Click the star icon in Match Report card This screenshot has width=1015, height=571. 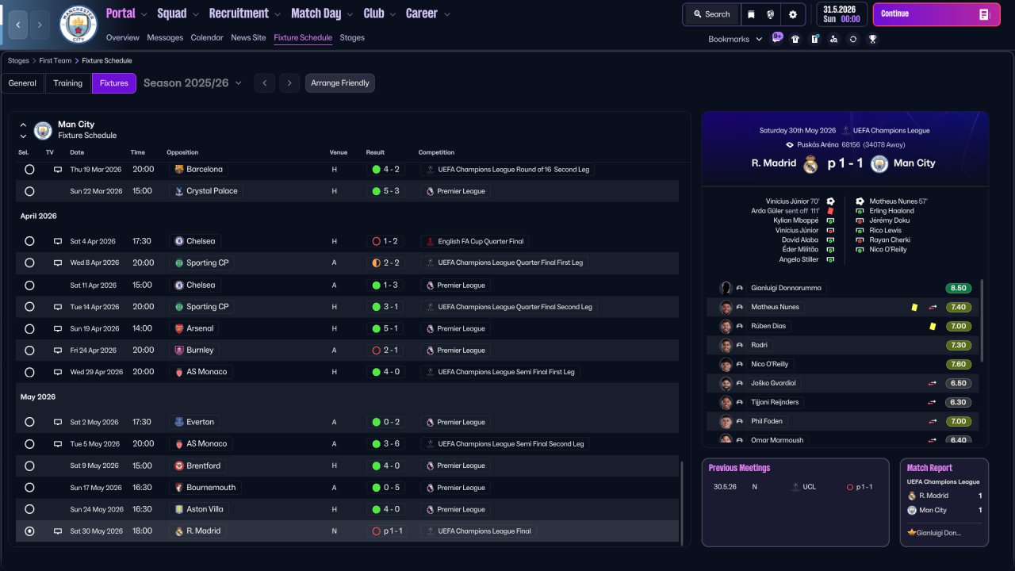tap(912, 533)
